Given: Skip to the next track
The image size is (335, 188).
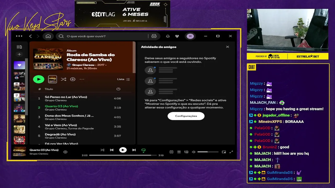Looking at the screenshot, I should click(134, 150).
